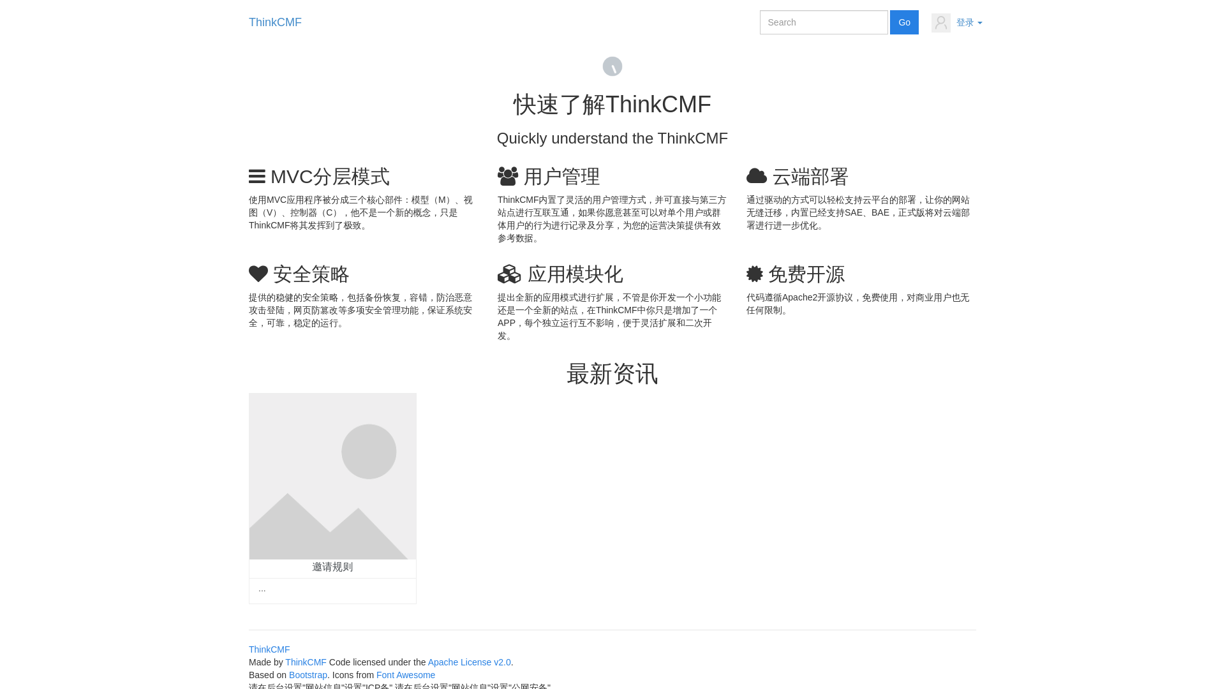
Task: Open the ThinkCMF brand link in the navbar
Action: click(275, 22)
